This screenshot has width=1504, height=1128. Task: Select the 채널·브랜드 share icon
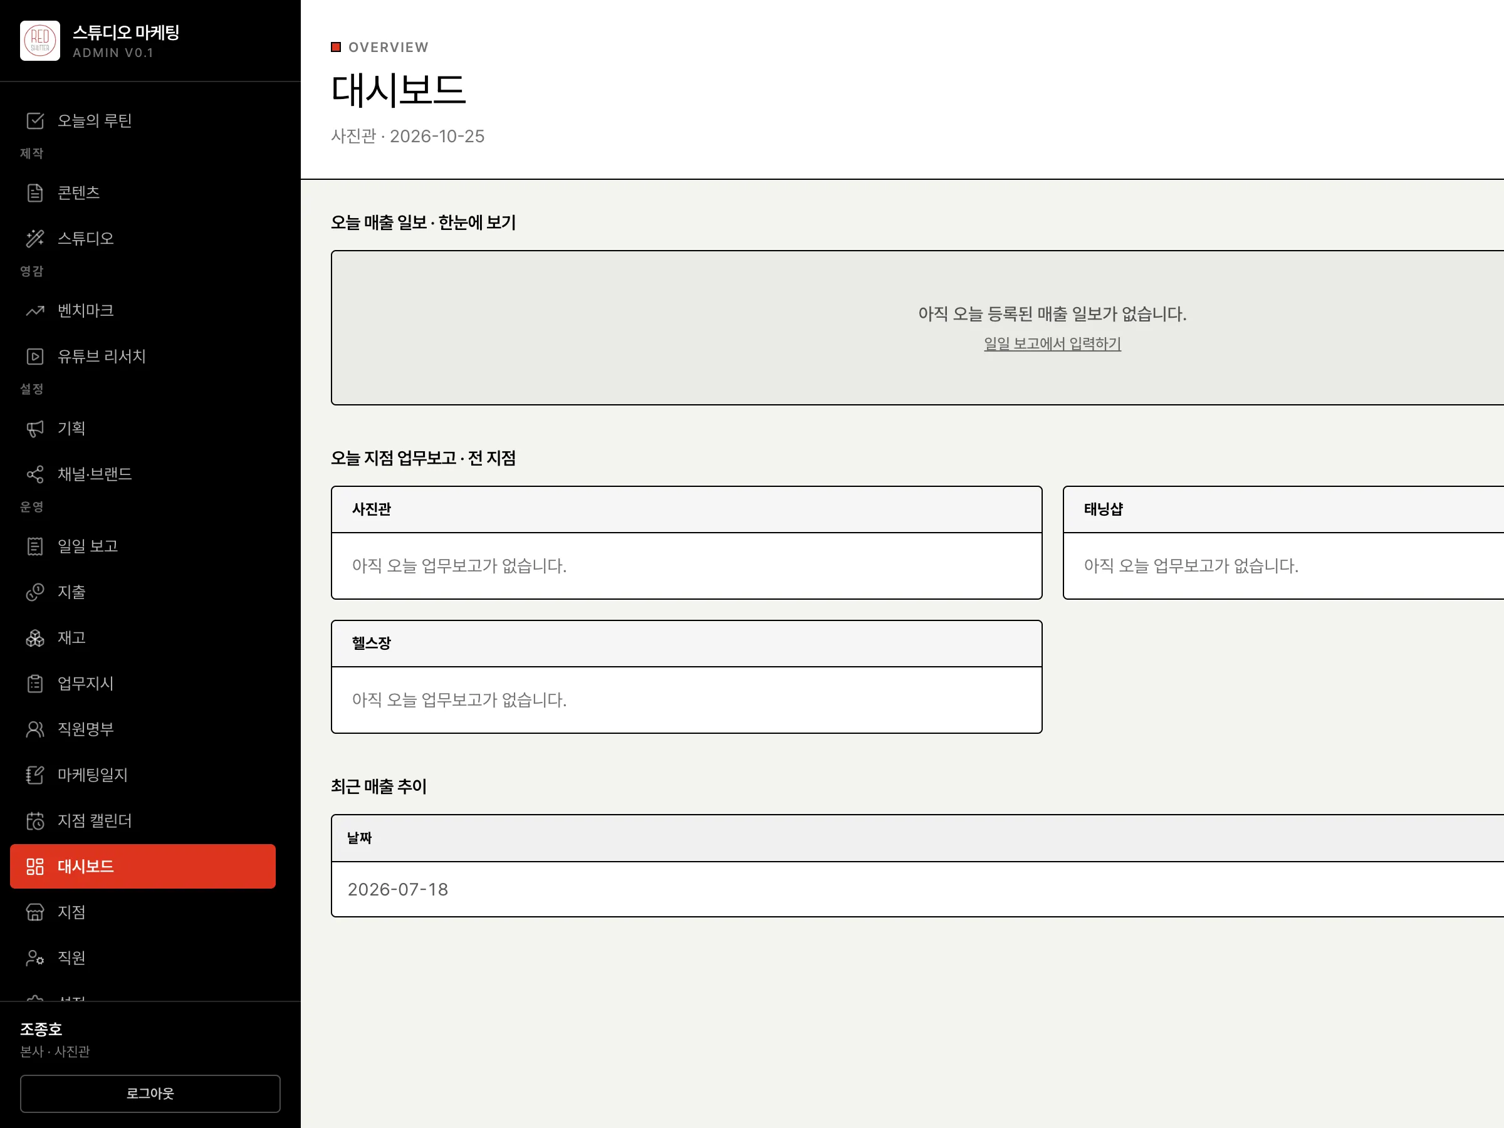(35, 474)
